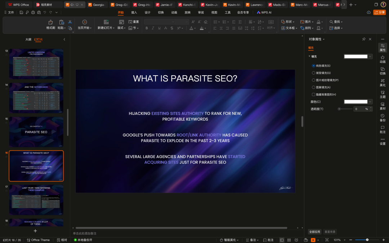The height and width of the screenshot is (243, 389).
Task: Open the File (文件) menu
Action: point(9,12)
